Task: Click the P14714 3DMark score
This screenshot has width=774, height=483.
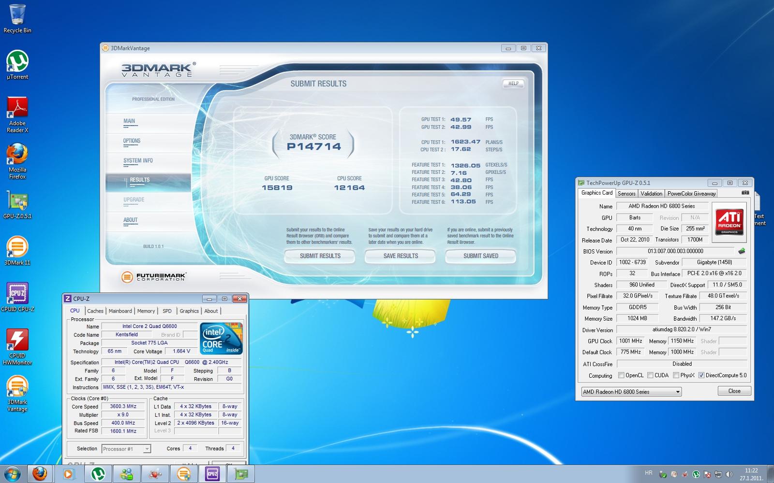Action: click(x=314, y=146)
